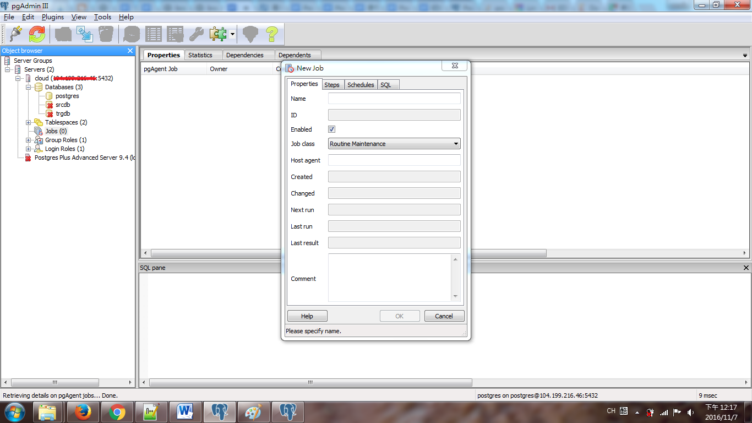This screenshot has width=752, height=423.
Task: Select the srcdb database in tree
Action: (63, 105)
